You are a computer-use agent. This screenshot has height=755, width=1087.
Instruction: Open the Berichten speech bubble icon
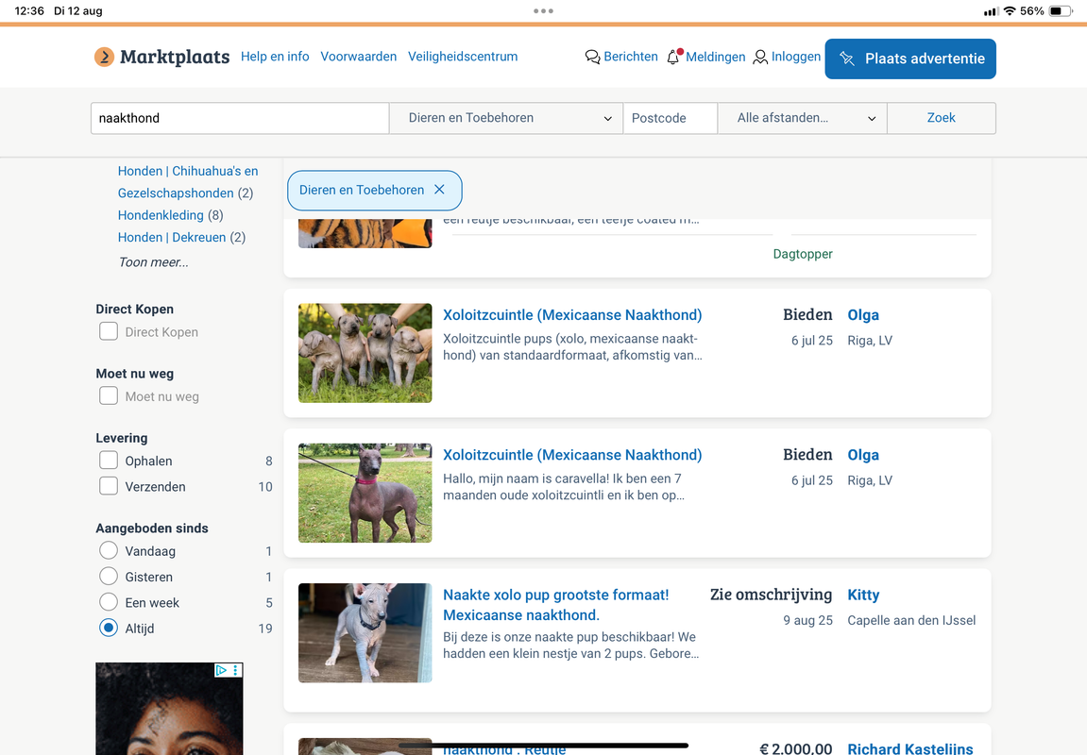pos(593,57)
